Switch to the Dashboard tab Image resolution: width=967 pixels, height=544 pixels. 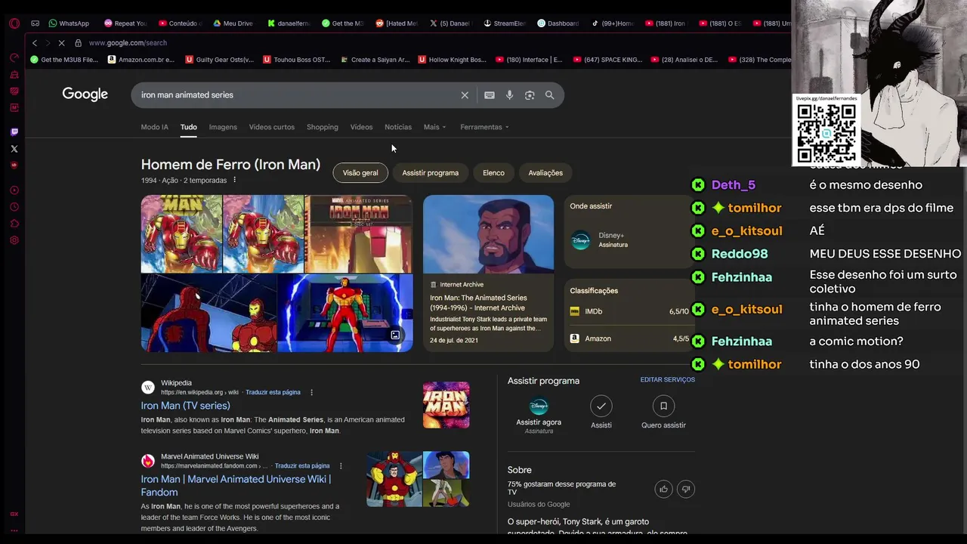point(558,23)
